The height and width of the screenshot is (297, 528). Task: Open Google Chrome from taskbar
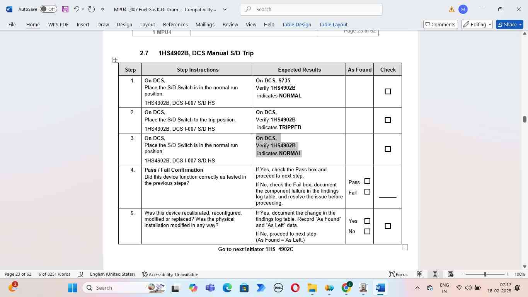click(346, 287)
